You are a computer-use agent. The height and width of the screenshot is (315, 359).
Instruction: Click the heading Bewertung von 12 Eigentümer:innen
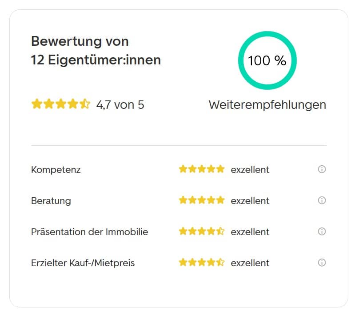tap(96, 51)
